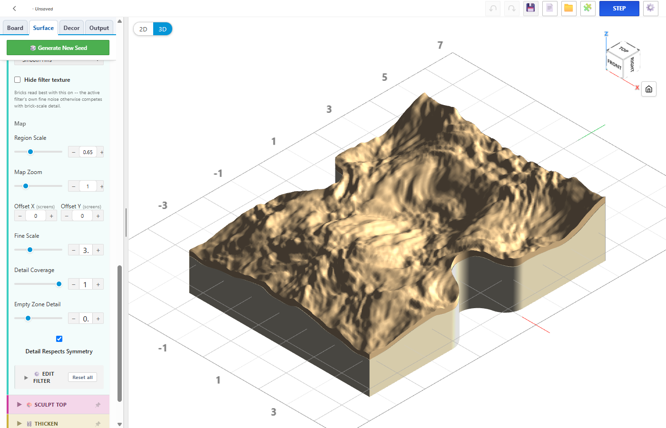
Task: Uncheck Detail Respects Symmetry
Action: coord(59,339)
